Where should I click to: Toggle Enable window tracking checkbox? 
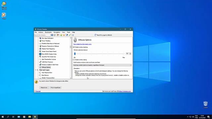(x=74, y=47)
